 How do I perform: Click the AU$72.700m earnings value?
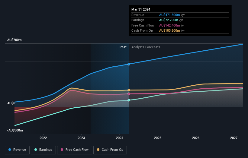click(x=169, y=20)
